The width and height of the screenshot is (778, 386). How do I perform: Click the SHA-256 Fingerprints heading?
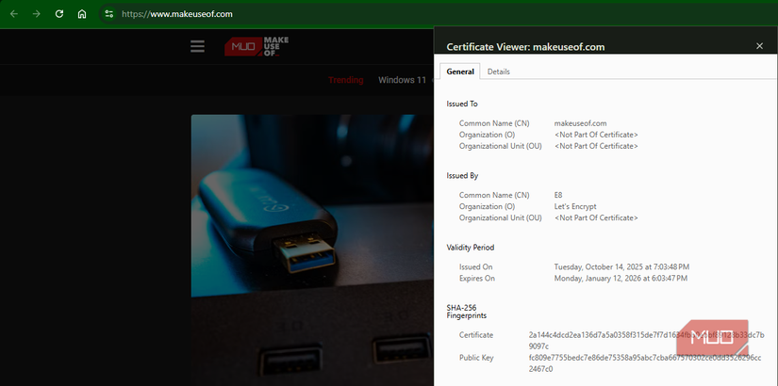pyautogui.click(x=467, y=312)
